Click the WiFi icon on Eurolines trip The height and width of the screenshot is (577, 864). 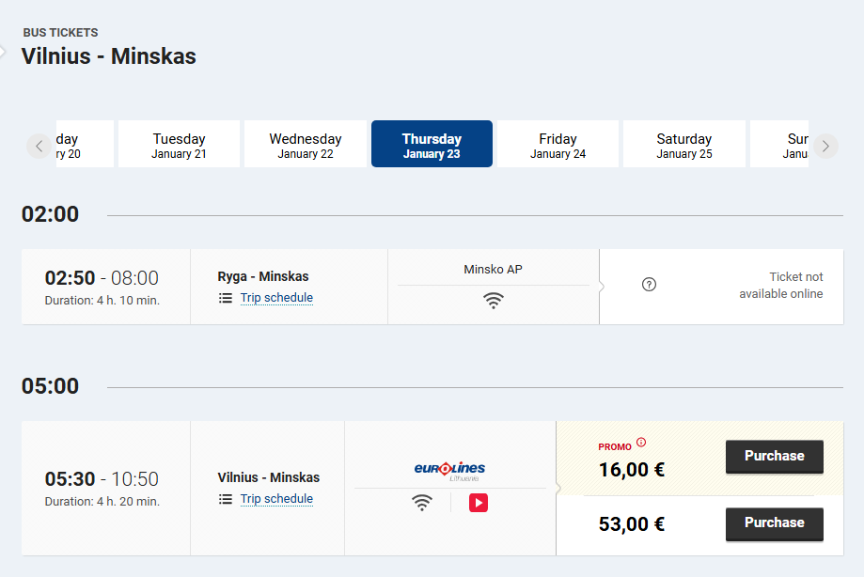[x=422, y=503]
